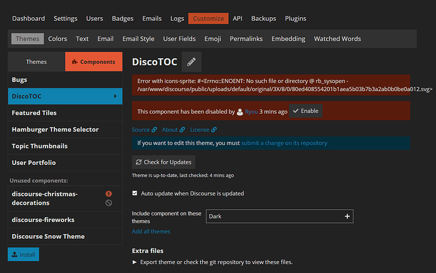
Task: Open Settings admin section
Action: (x=65, y=18)
